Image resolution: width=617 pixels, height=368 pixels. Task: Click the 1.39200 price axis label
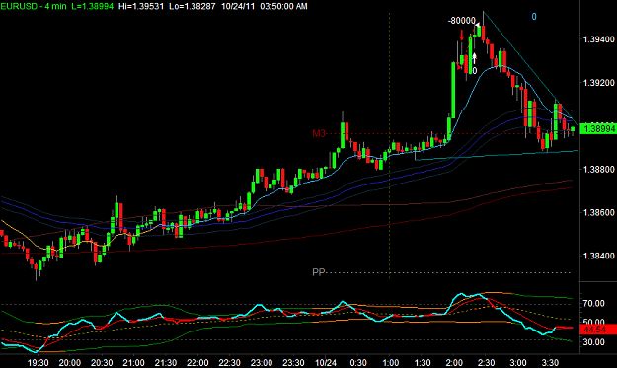pos(598,83)
